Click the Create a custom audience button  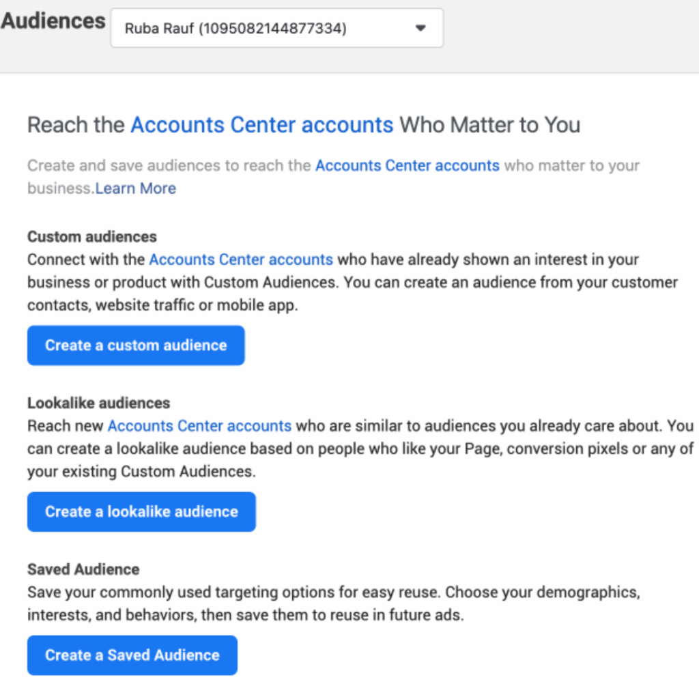pyautogui.click(x=136, y=345)
